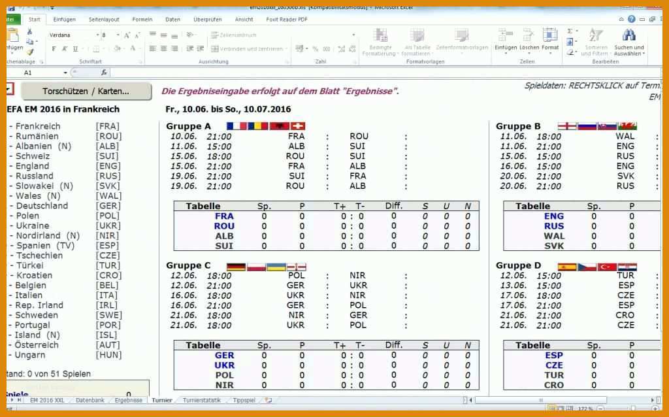Viewport: 669px width, 417px height.
Task: Select the Gruppe A heading cell
Action: (x=189, y=126)
